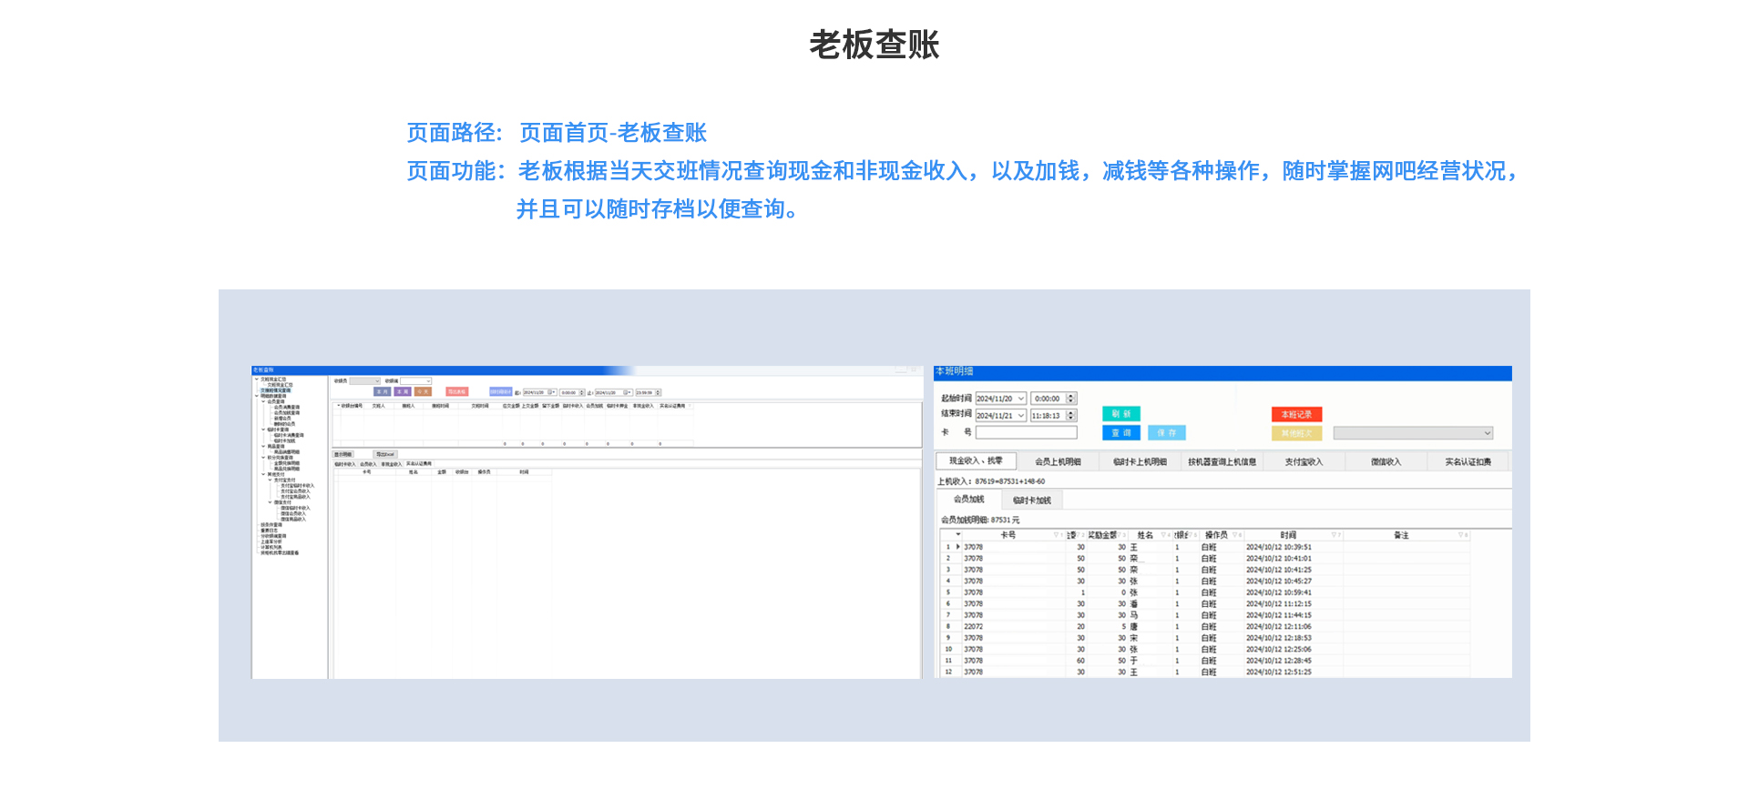Click the 备注 column filter icon
The width and height of the screenshot is (1749, 789).
[1461, 535]
